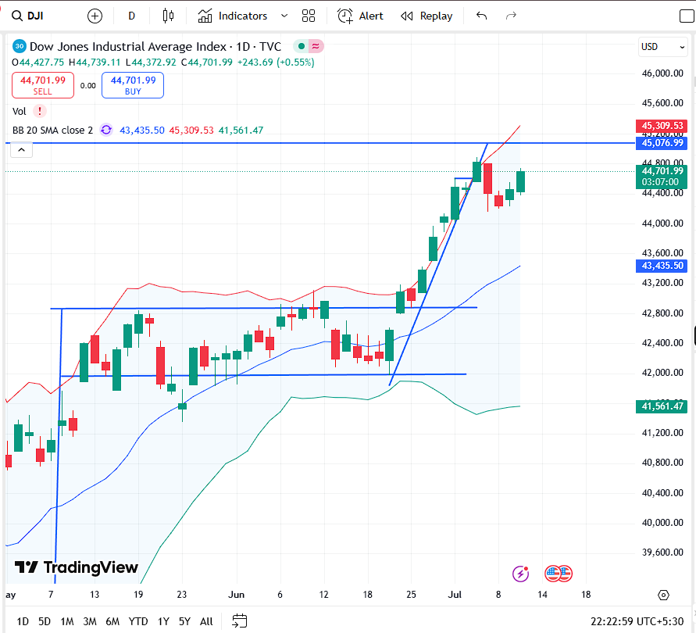This screenshot has width=696, height=633.
Task: Set chart range to 1Y
Action: (x=163, y=621)
